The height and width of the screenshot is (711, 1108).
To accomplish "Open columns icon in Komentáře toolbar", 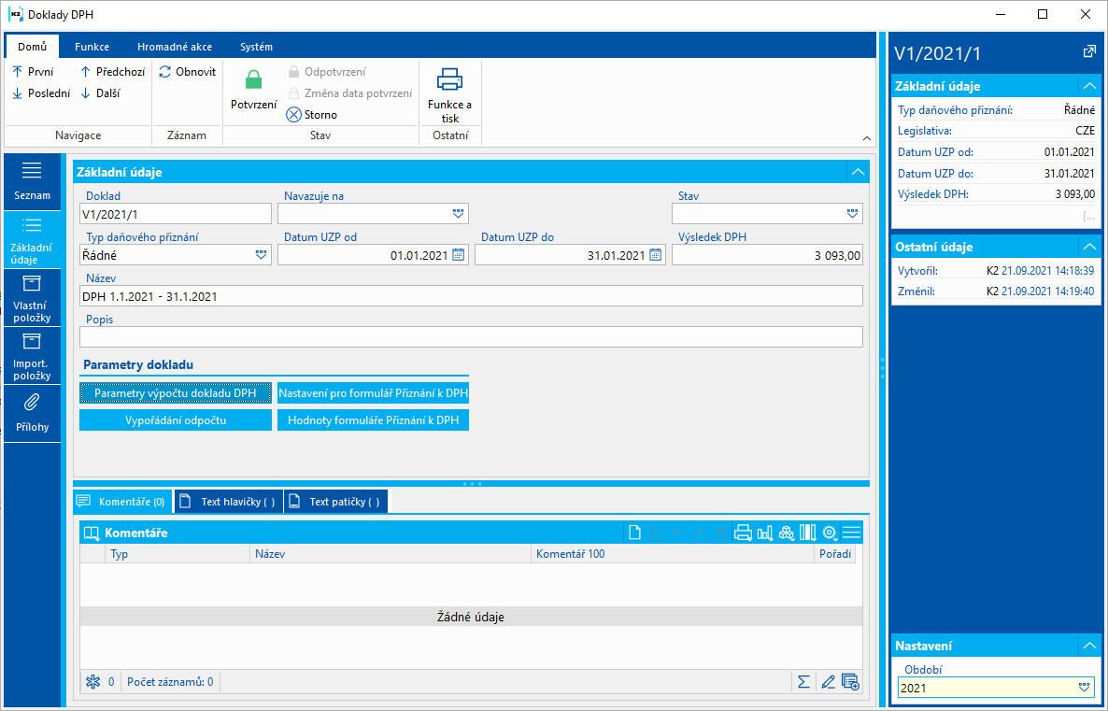I will point(808,533).
